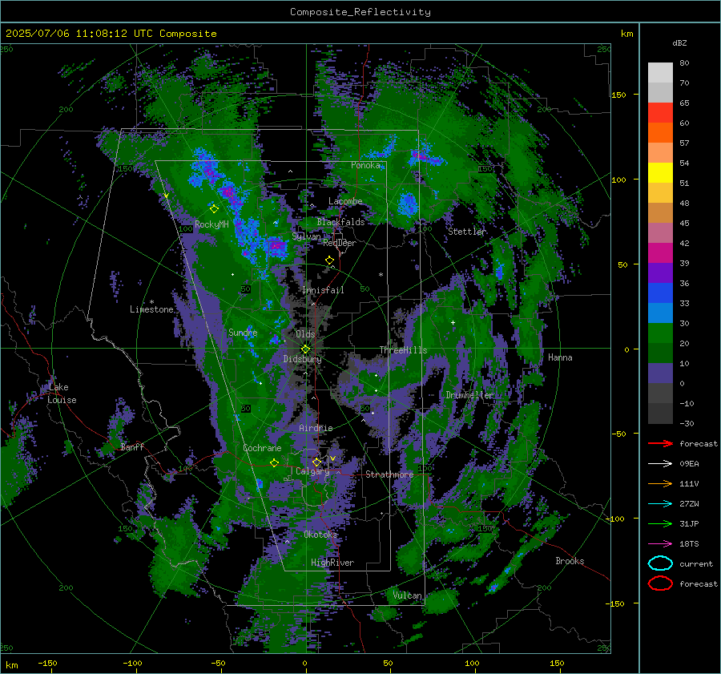Image resolution: width=721 pixels, height=674 pixels.
Task: Click the cyan current ellipse icon
Action: [x=660, y=563]
